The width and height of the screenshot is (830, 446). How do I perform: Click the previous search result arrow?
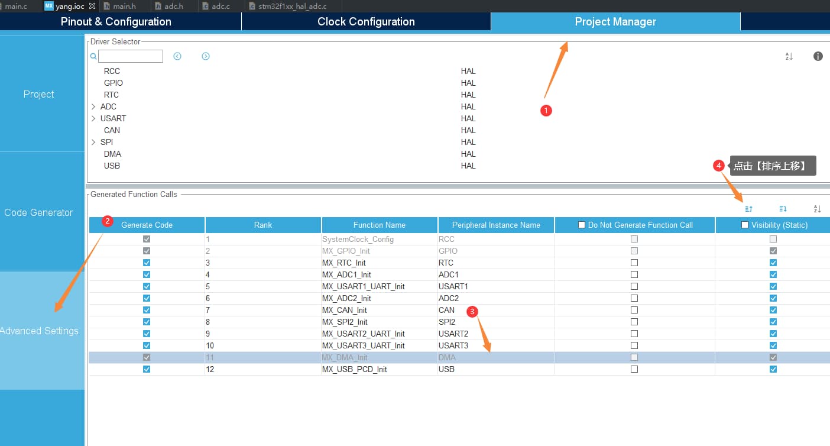click(177, 56)
